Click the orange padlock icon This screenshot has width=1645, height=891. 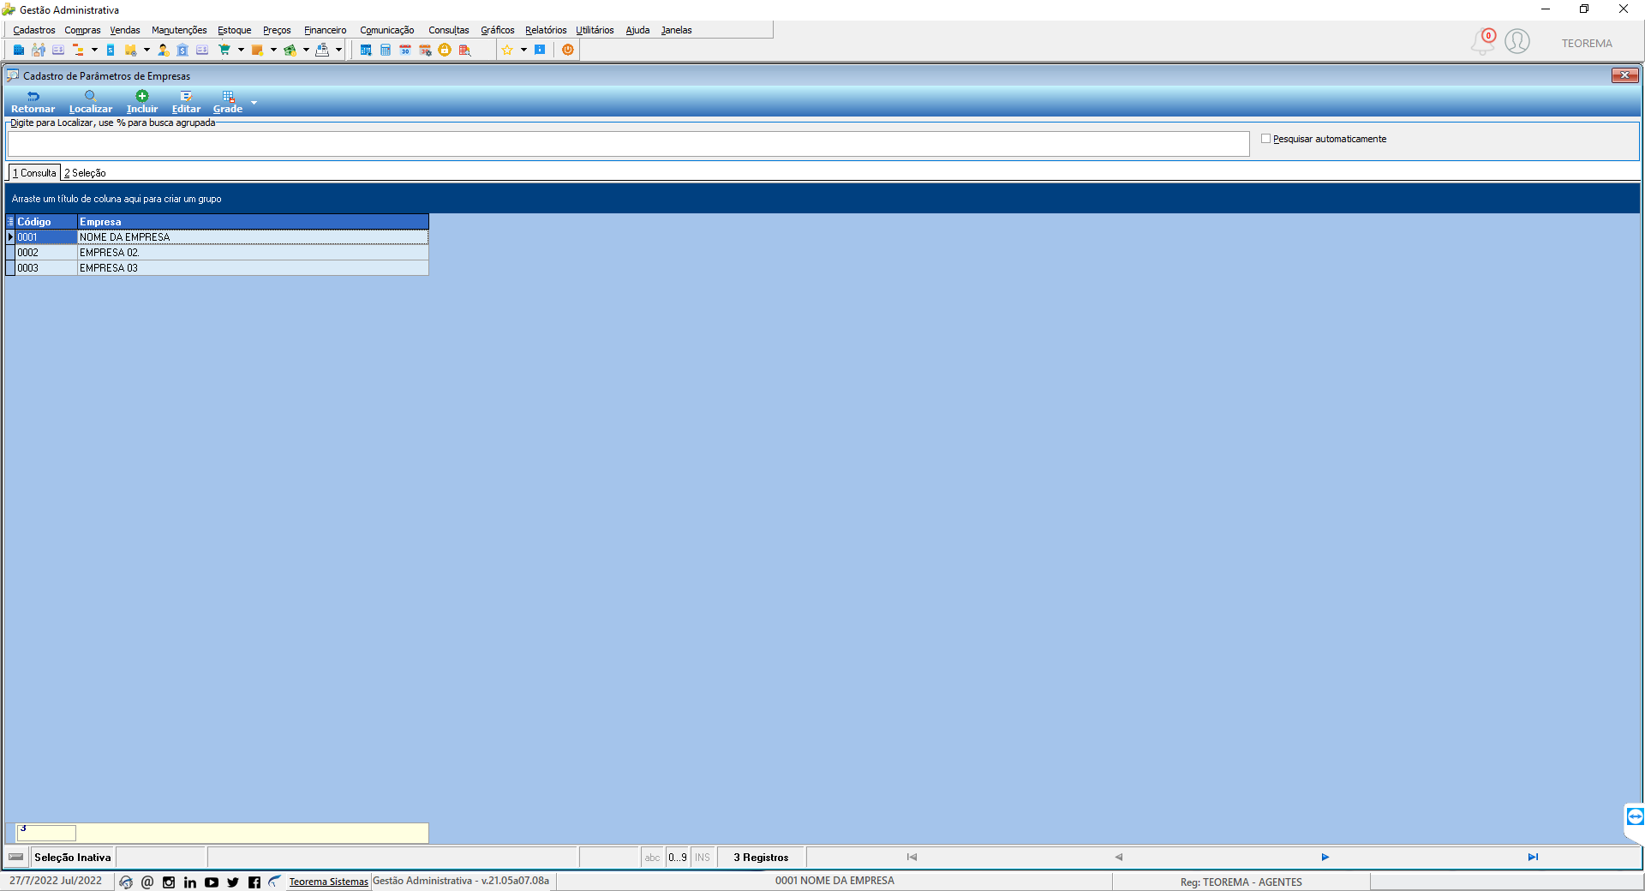445,50
